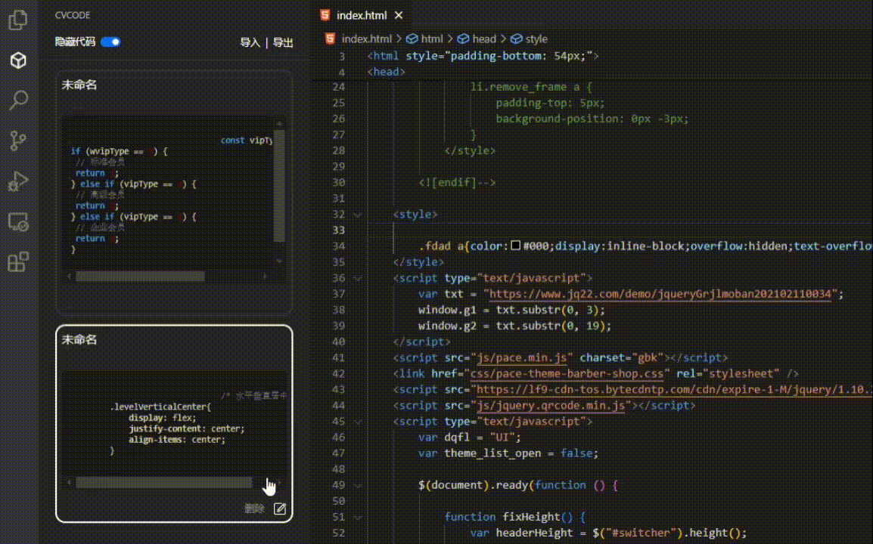Screen dimensions: 873x544
Task: Click 'theme_list_open' on line 47
Action: click(x=492, y=453)
